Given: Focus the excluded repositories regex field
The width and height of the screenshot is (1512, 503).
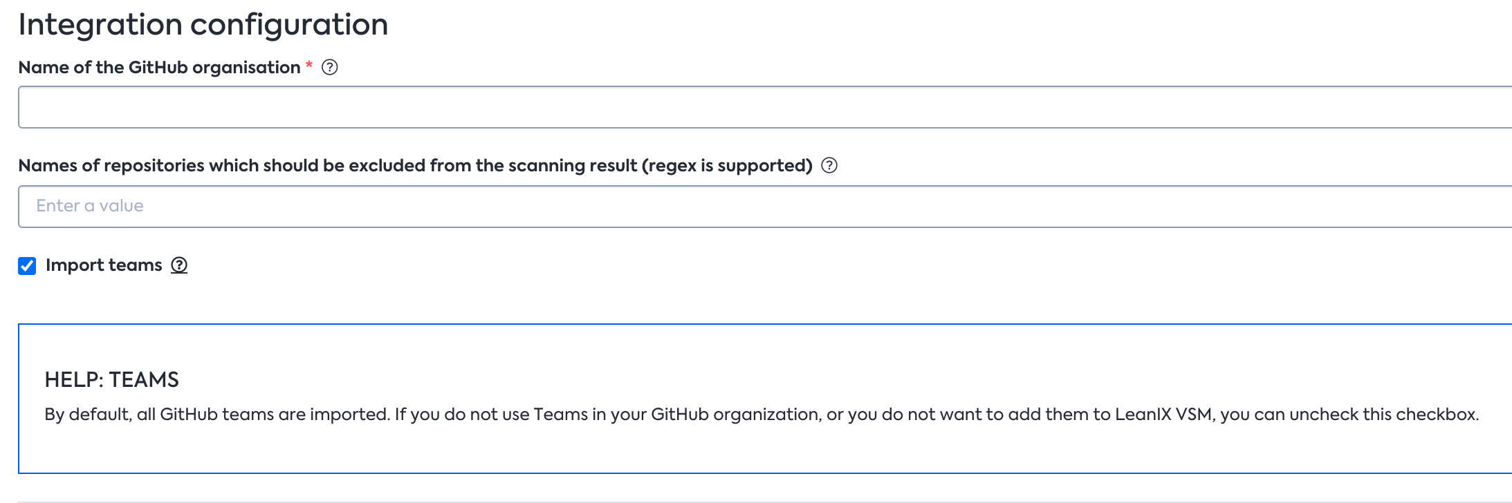Looking at the screenshot, I should [x=765, y=206].
